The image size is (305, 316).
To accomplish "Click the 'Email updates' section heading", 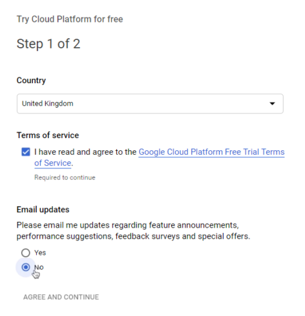I will click(x=43, y=210).
